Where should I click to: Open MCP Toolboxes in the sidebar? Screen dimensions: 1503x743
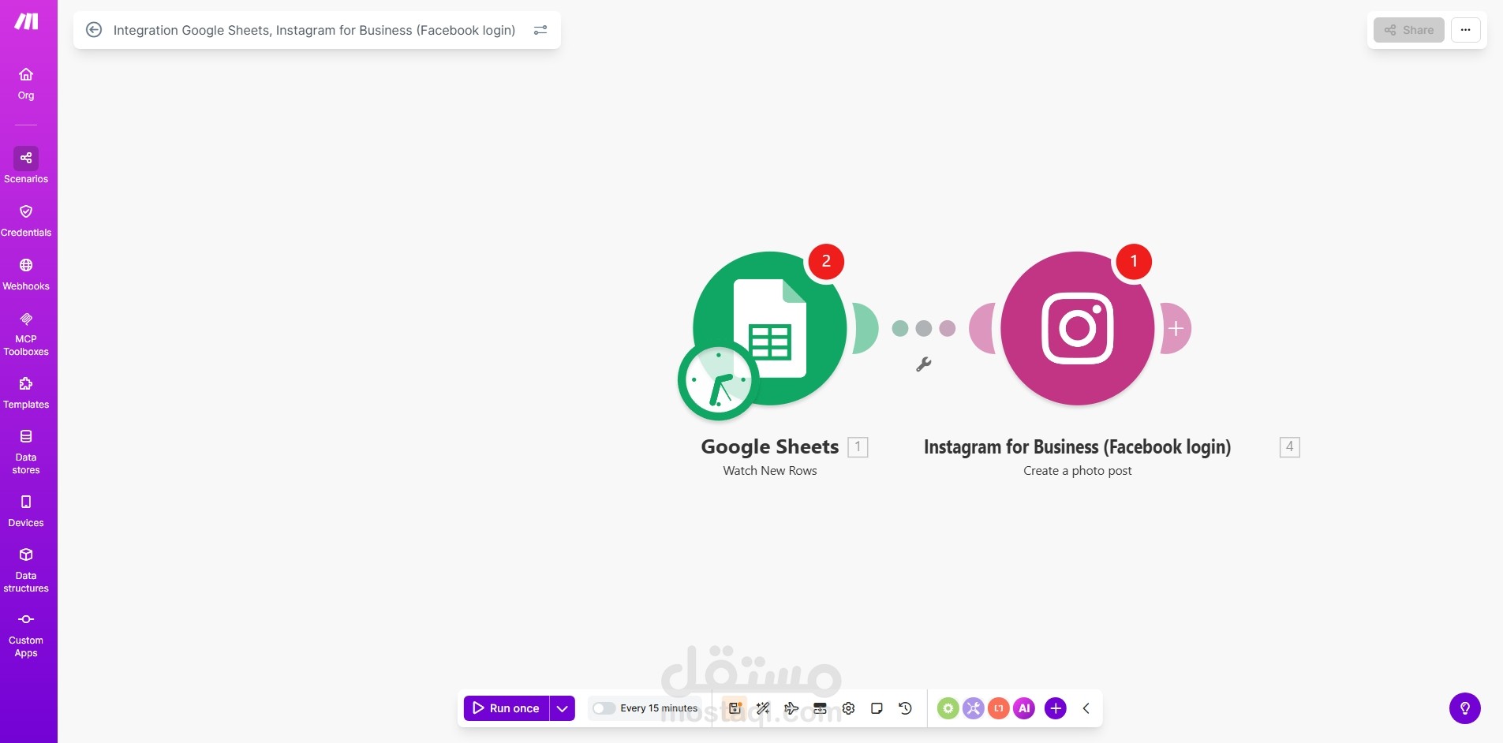pos(26,334)
